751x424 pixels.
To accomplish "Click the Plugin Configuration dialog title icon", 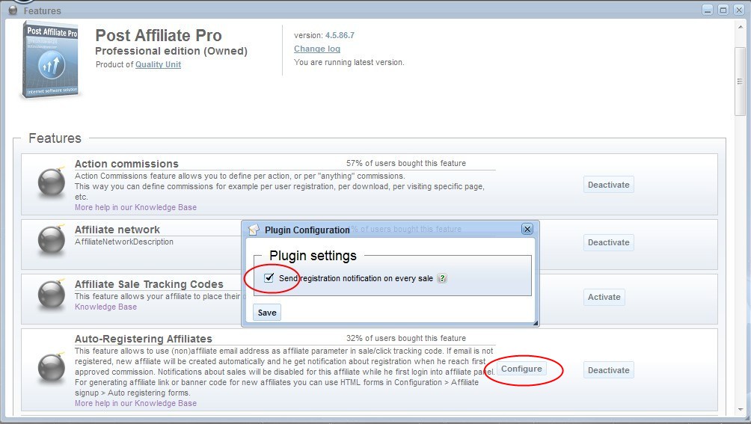I will [254, 230].
